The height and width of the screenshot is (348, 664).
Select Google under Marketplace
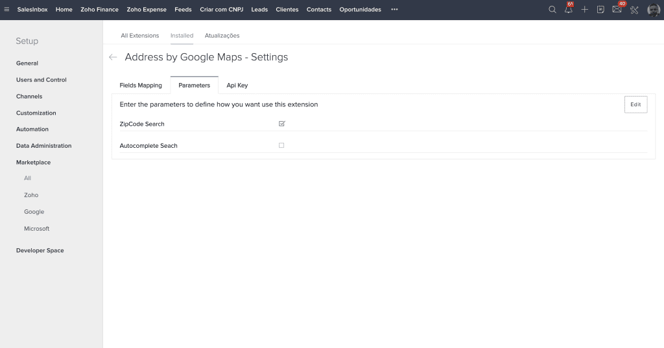(34, 212)
